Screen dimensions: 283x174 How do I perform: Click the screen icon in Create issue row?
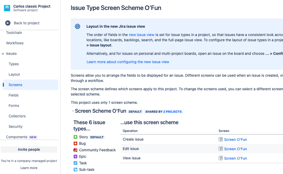(221, 139)
